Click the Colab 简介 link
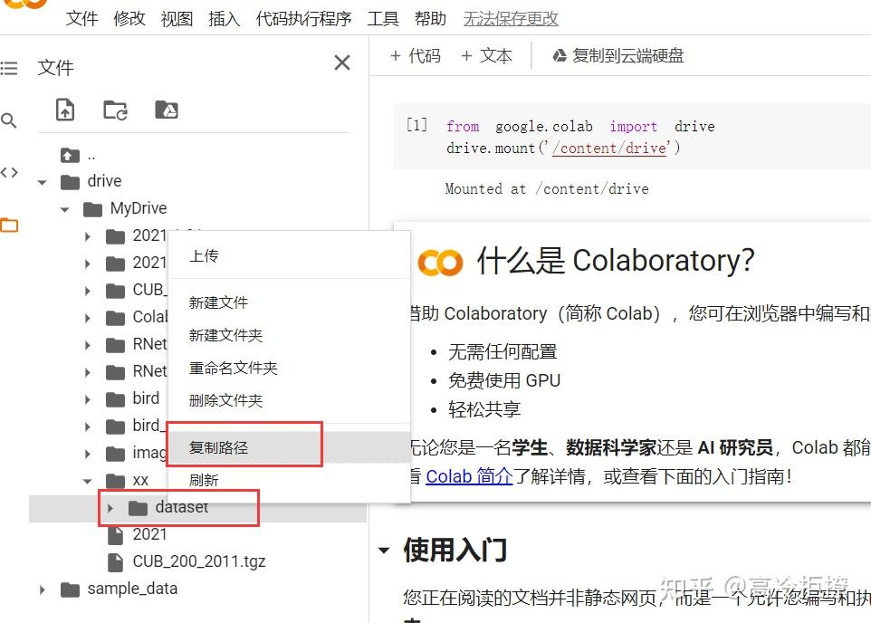Screen dimensions: 871x623 click(469, 476)
